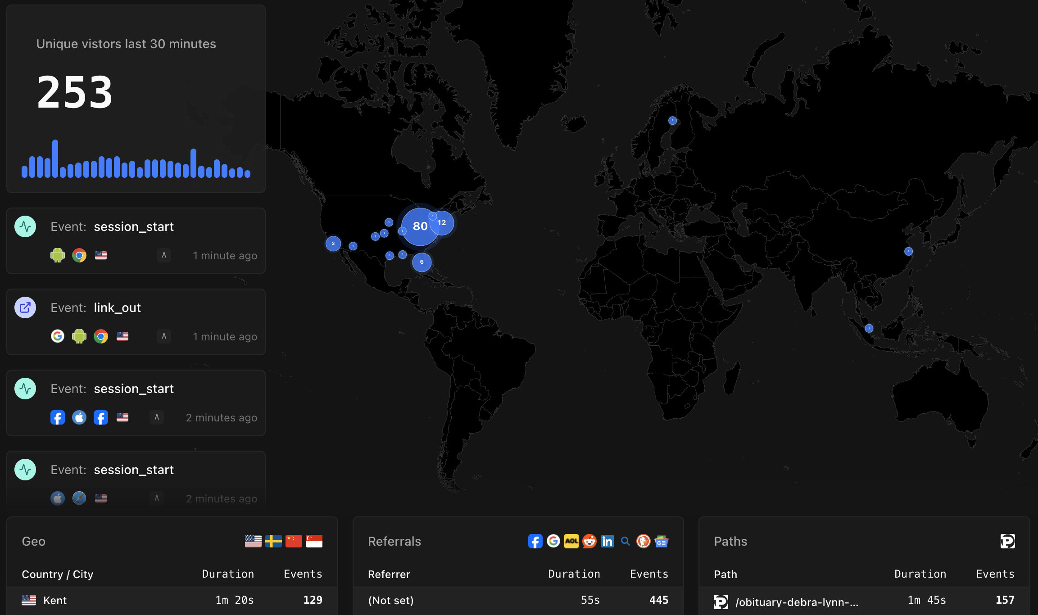Click the DuckDuckGo icon in Referrals
This screenshot has width=1038, height=615.
[643, 541]
